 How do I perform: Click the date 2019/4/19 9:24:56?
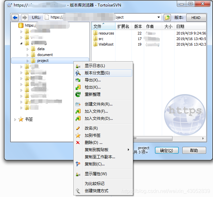[x=191, y=33]
